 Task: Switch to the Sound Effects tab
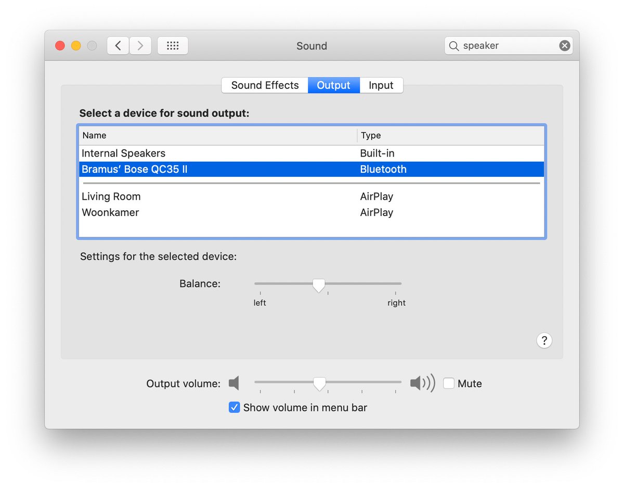pos(265,85)
